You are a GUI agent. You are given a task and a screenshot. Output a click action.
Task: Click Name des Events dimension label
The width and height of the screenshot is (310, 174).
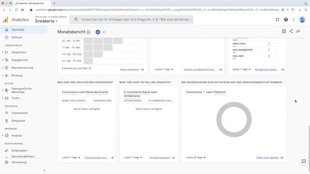pyautogui.click(x=97, y=92)
